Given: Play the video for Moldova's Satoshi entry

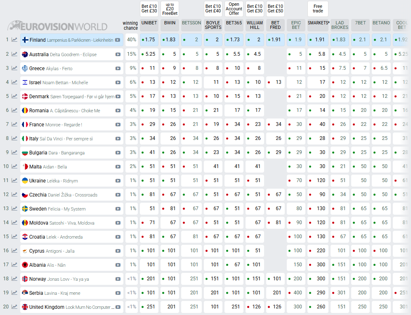Looking at the screenshot, I should (x=118, y=223).
